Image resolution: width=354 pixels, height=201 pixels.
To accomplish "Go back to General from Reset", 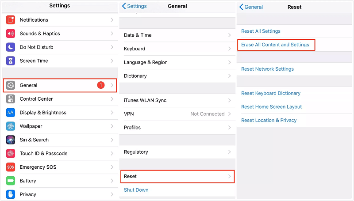I will click(x=251, y=7).
